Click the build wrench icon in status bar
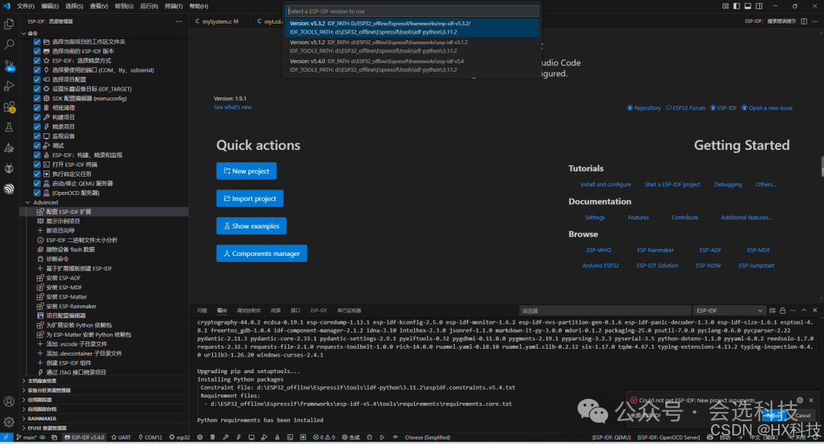This screenshot has height=444, width=824. 225,437
